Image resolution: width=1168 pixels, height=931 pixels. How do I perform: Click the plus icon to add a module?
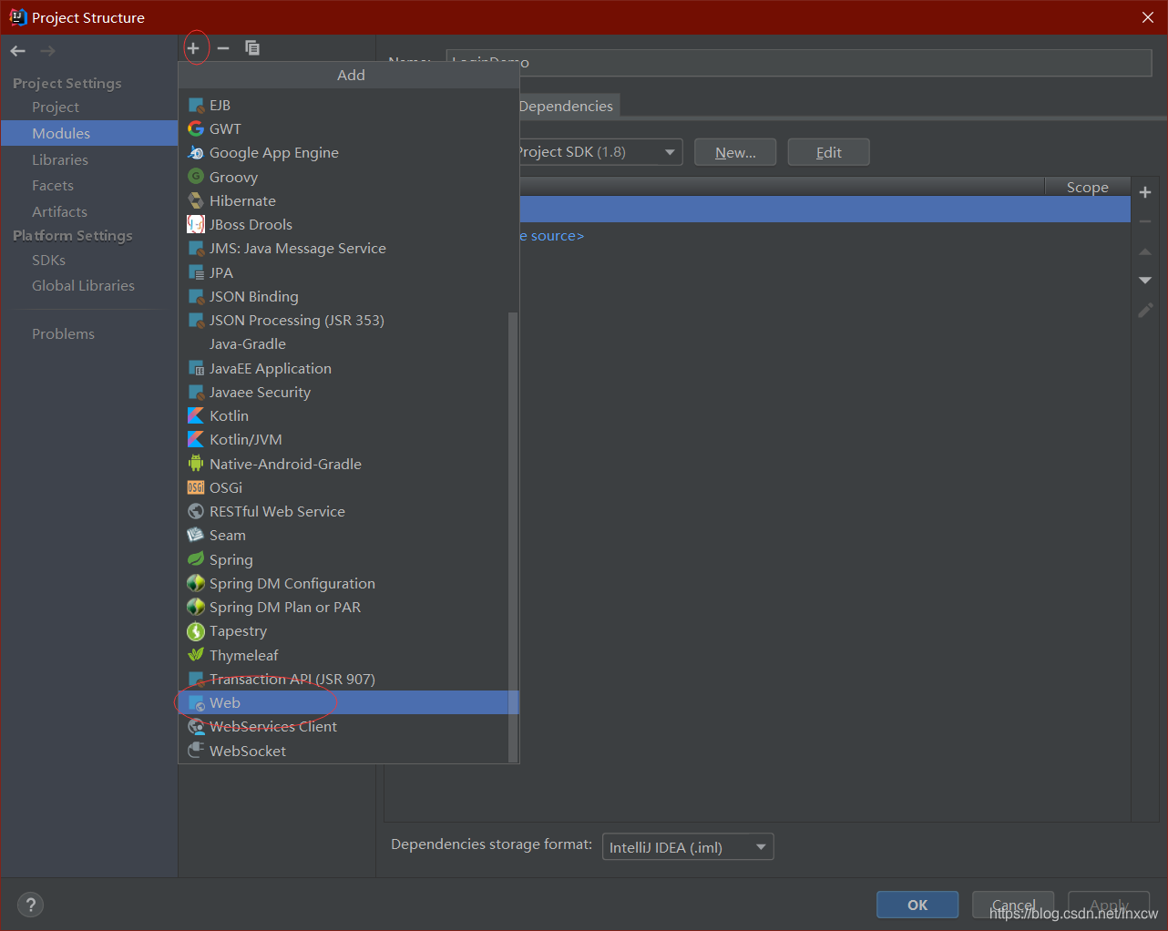pyautogui.click(x=193, y=48)
